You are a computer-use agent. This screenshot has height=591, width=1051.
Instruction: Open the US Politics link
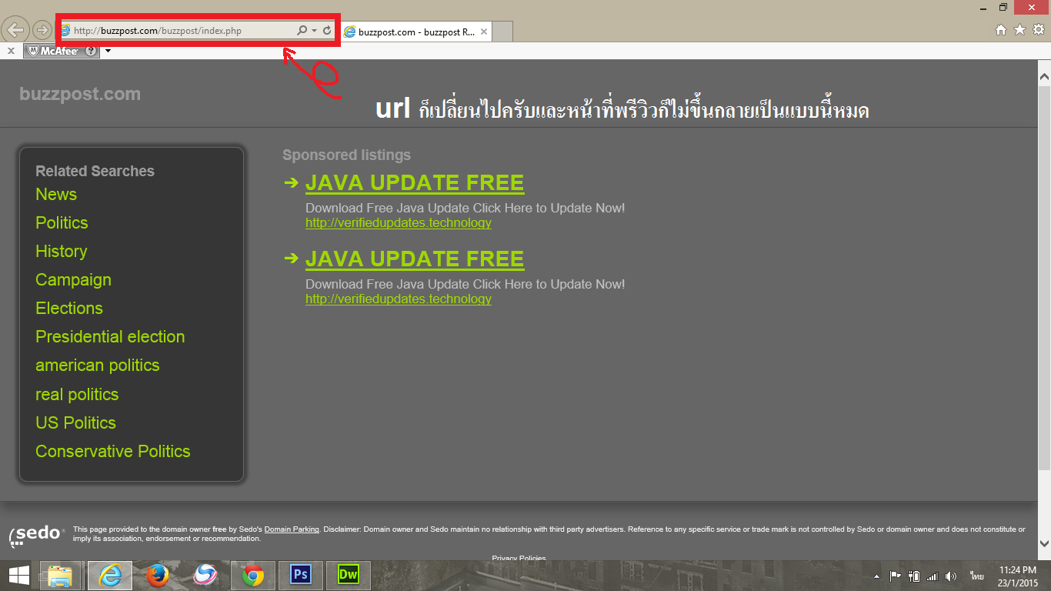point(75,423)
